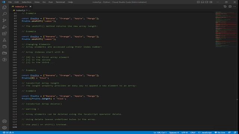Open the Help menu

click(70, 2)
